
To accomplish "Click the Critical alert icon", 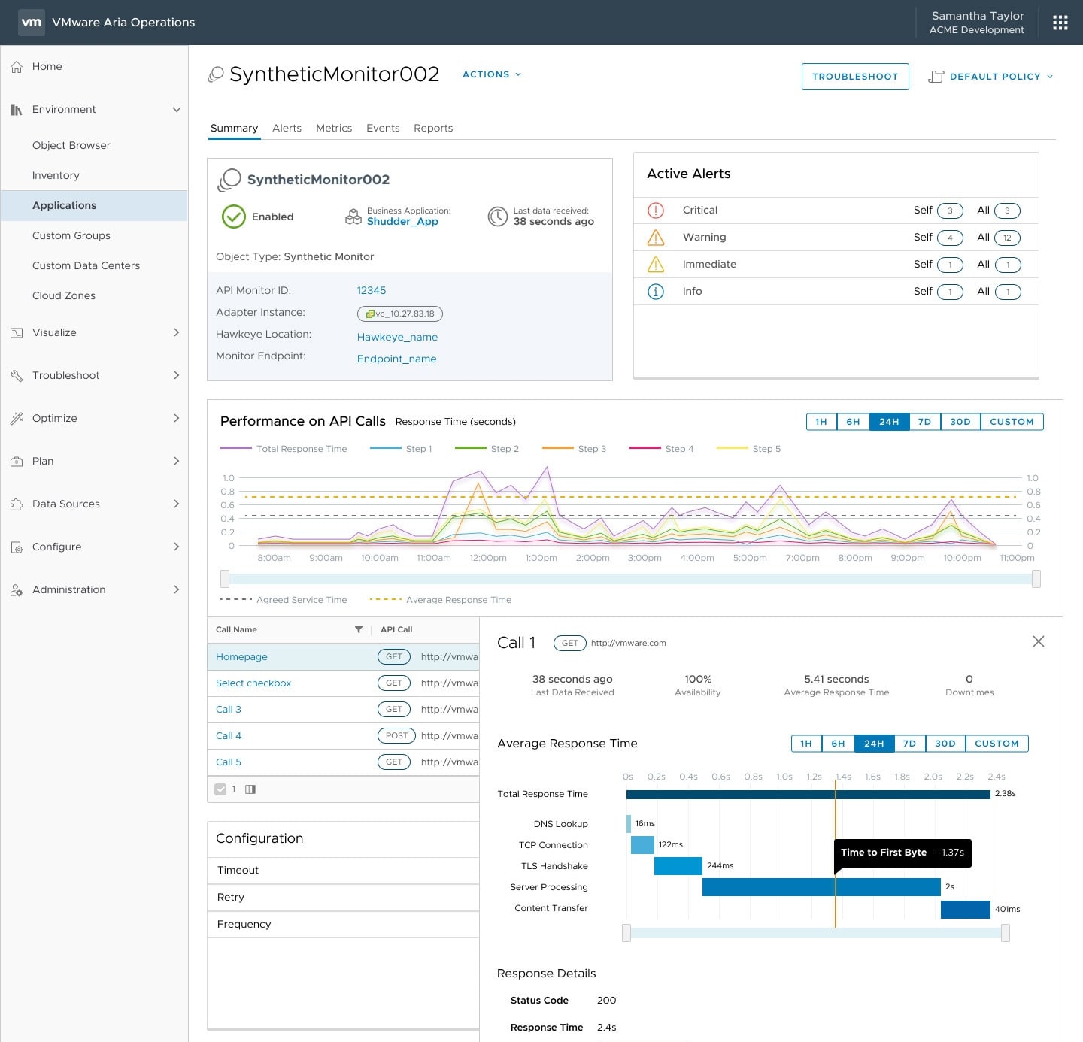I will pos(656,211).
